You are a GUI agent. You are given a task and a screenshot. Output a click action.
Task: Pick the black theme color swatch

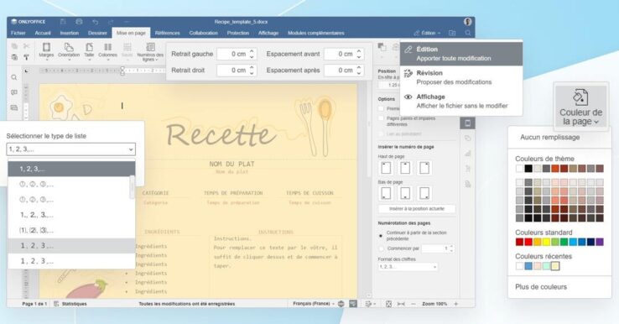pyautogui.click(x=528, y=169)
